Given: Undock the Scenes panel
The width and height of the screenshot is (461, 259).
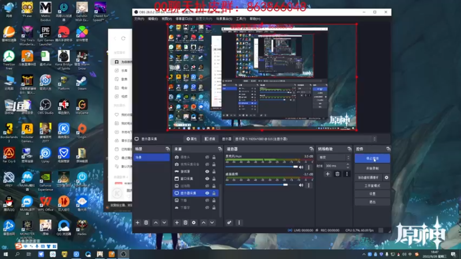Looking at the screenshot, I should 167,149.
